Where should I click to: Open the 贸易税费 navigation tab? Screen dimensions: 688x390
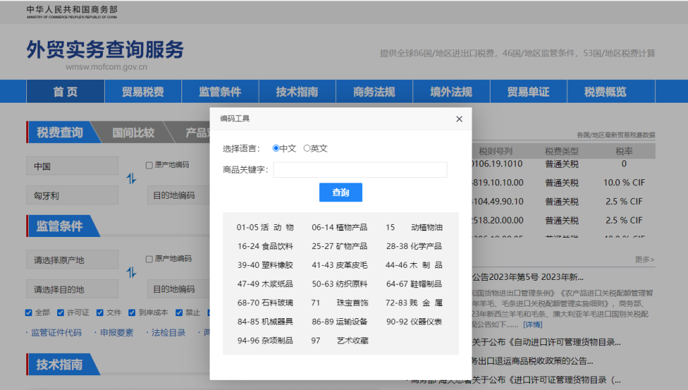143,91
